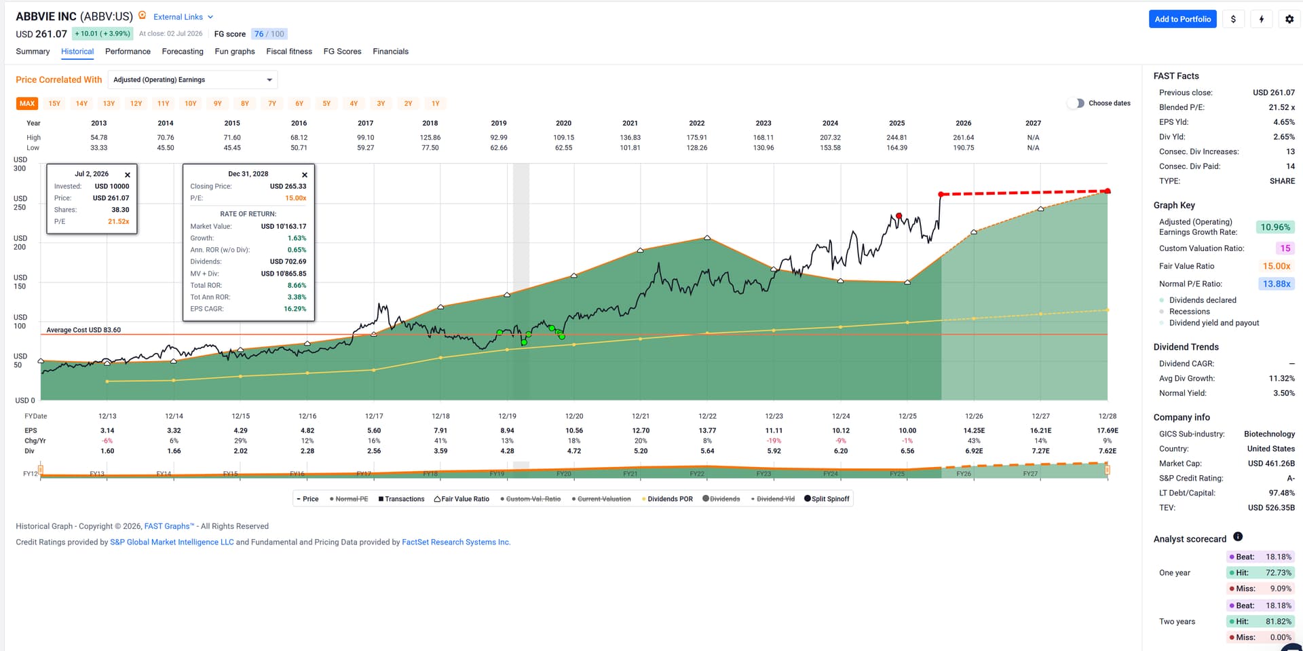Select the 1Y time range
Screen dimensions: 1303x651
click(436, 104)
